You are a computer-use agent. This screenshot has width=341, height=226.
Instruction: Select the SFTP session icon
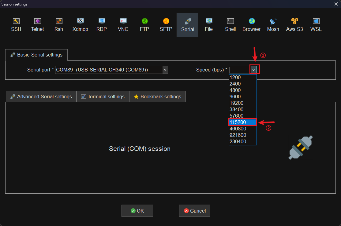[166, 24]
